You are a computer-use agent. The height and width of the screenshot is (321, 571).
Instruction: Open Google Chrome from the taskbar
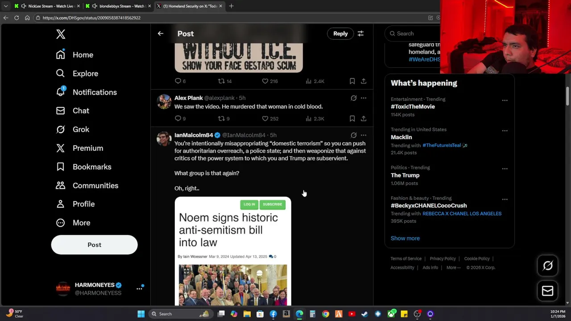click(x=326, y=314)
